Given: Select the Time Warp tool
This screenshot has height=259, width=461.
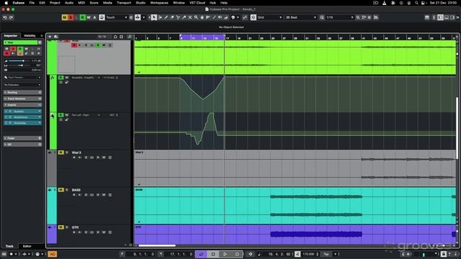Looking at the screenshot, I should click(x=208, y=17).
